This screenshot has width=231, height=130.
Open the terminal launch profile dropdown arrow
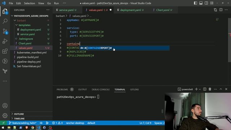coord(200,89)
